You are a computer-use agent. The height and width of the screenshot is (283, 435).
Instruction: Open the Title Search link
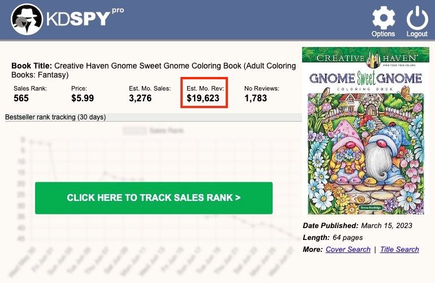point(399,249)
